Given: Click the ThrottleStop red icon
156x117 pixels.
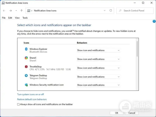Looking at the screenshot, I should (x=26, y=67).
